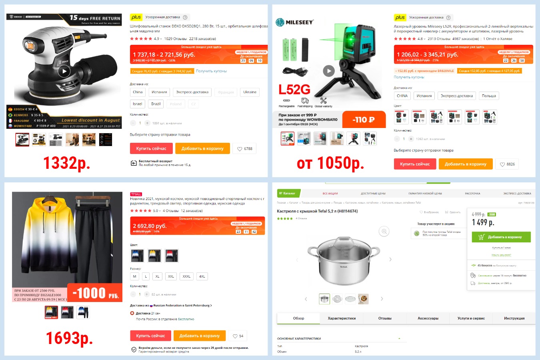Decrease laser level quantity with minus button
Image resolution: width=540 pixels, height=360 pixels.
point(397,139)
